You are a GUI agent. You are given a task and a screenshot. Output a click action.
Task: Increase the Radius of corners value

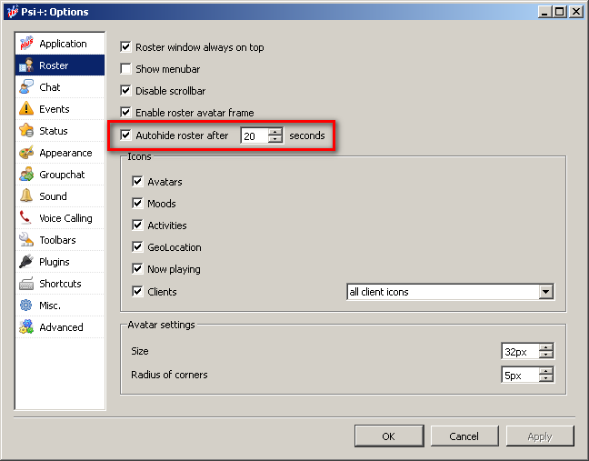click(x=545, y=371)
